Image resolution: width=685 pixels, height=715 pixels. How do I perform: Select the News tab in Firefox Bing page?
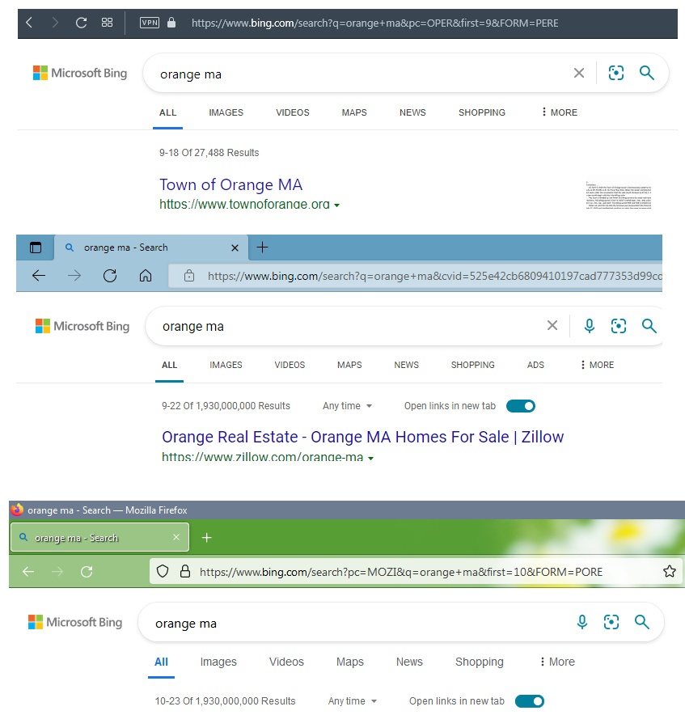click(409, 662)
